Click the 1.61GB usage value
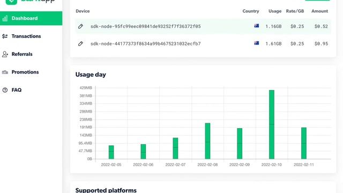Image resolution: width=343 pixels, height=193 pixels. [273, 43]
